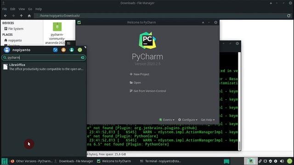This screenshot has width=294, height=165.
Task: Open Go menu in File Manager
Action: 30,9
